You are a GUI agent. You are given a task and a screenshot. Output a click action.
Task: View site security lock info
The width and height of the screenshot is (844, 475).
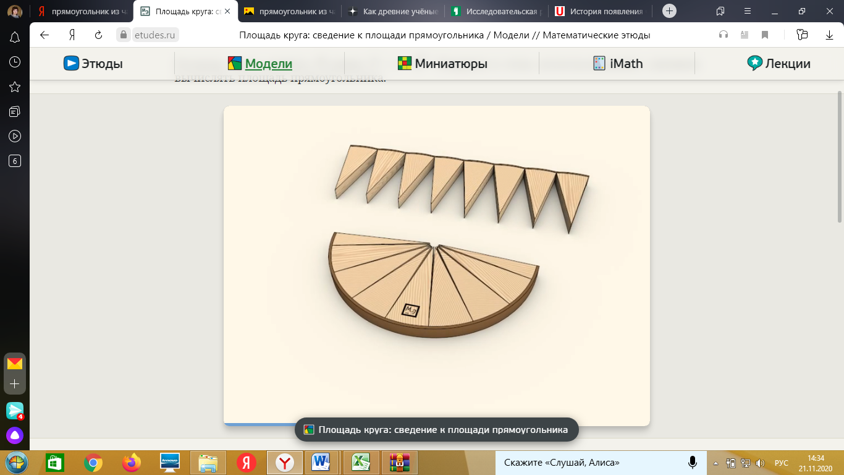click(x=124, y=35)
